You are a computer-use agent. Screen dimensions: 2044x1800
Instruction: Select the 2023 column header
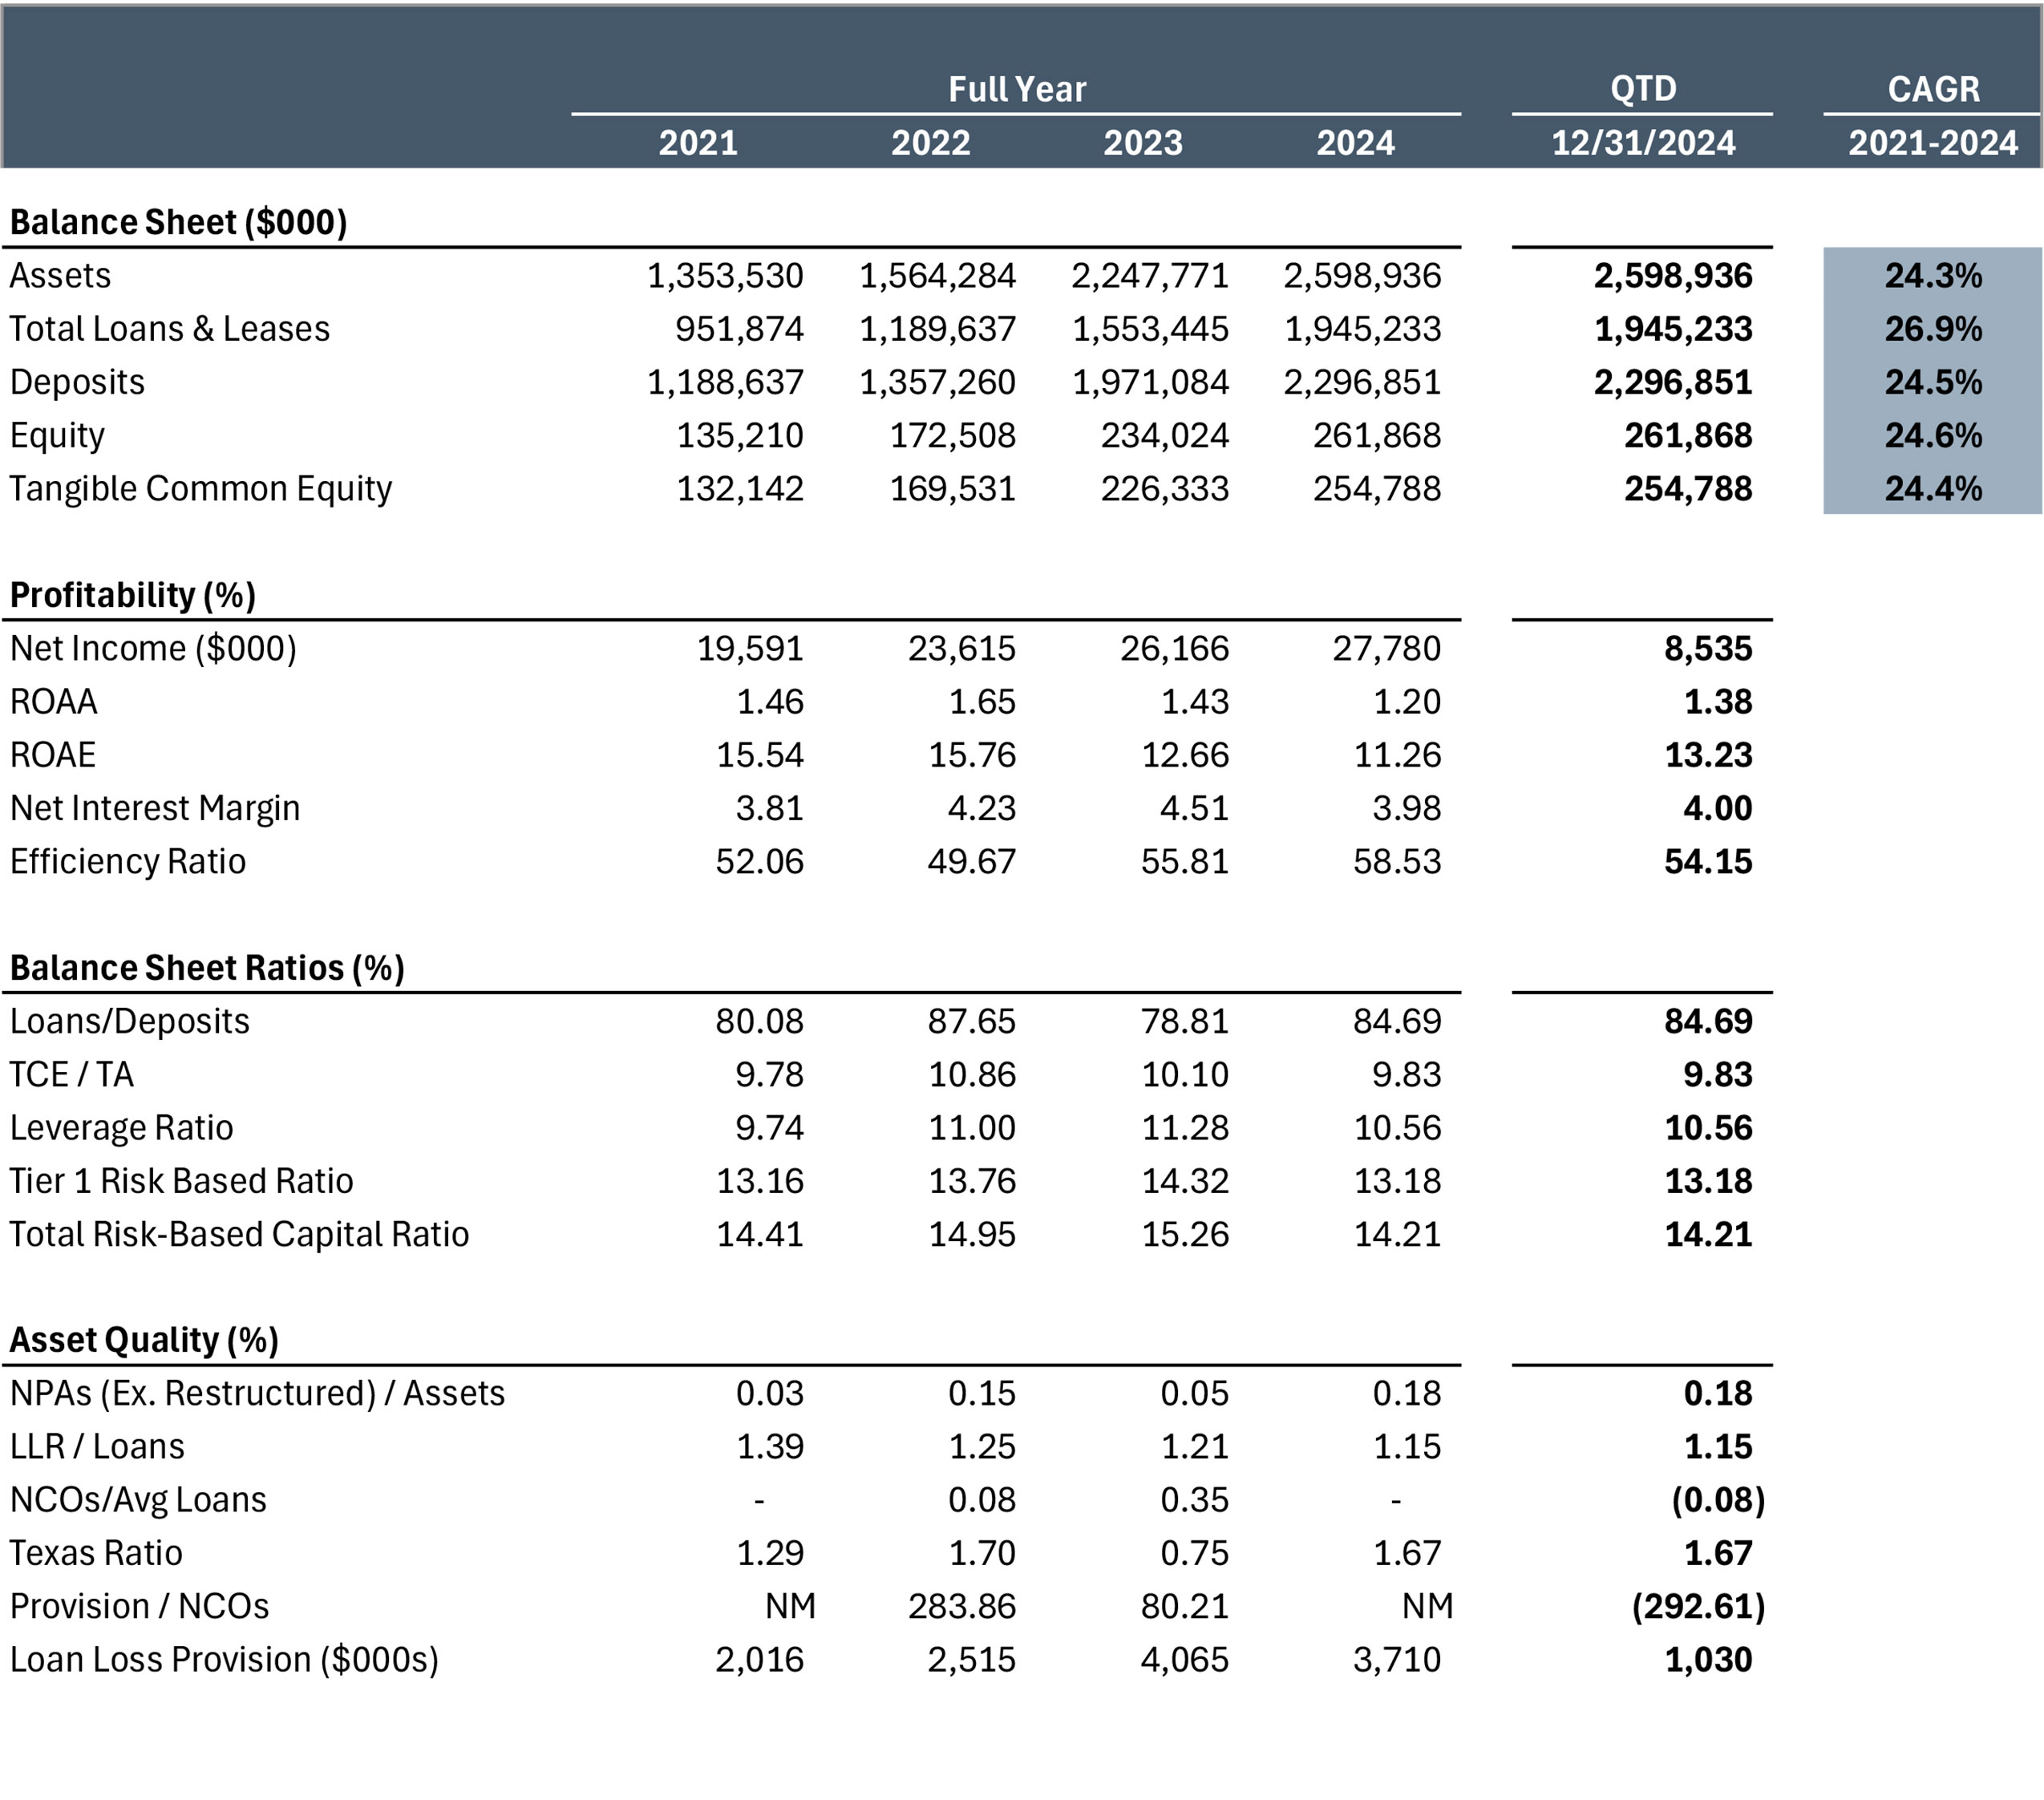point(1143,142)
